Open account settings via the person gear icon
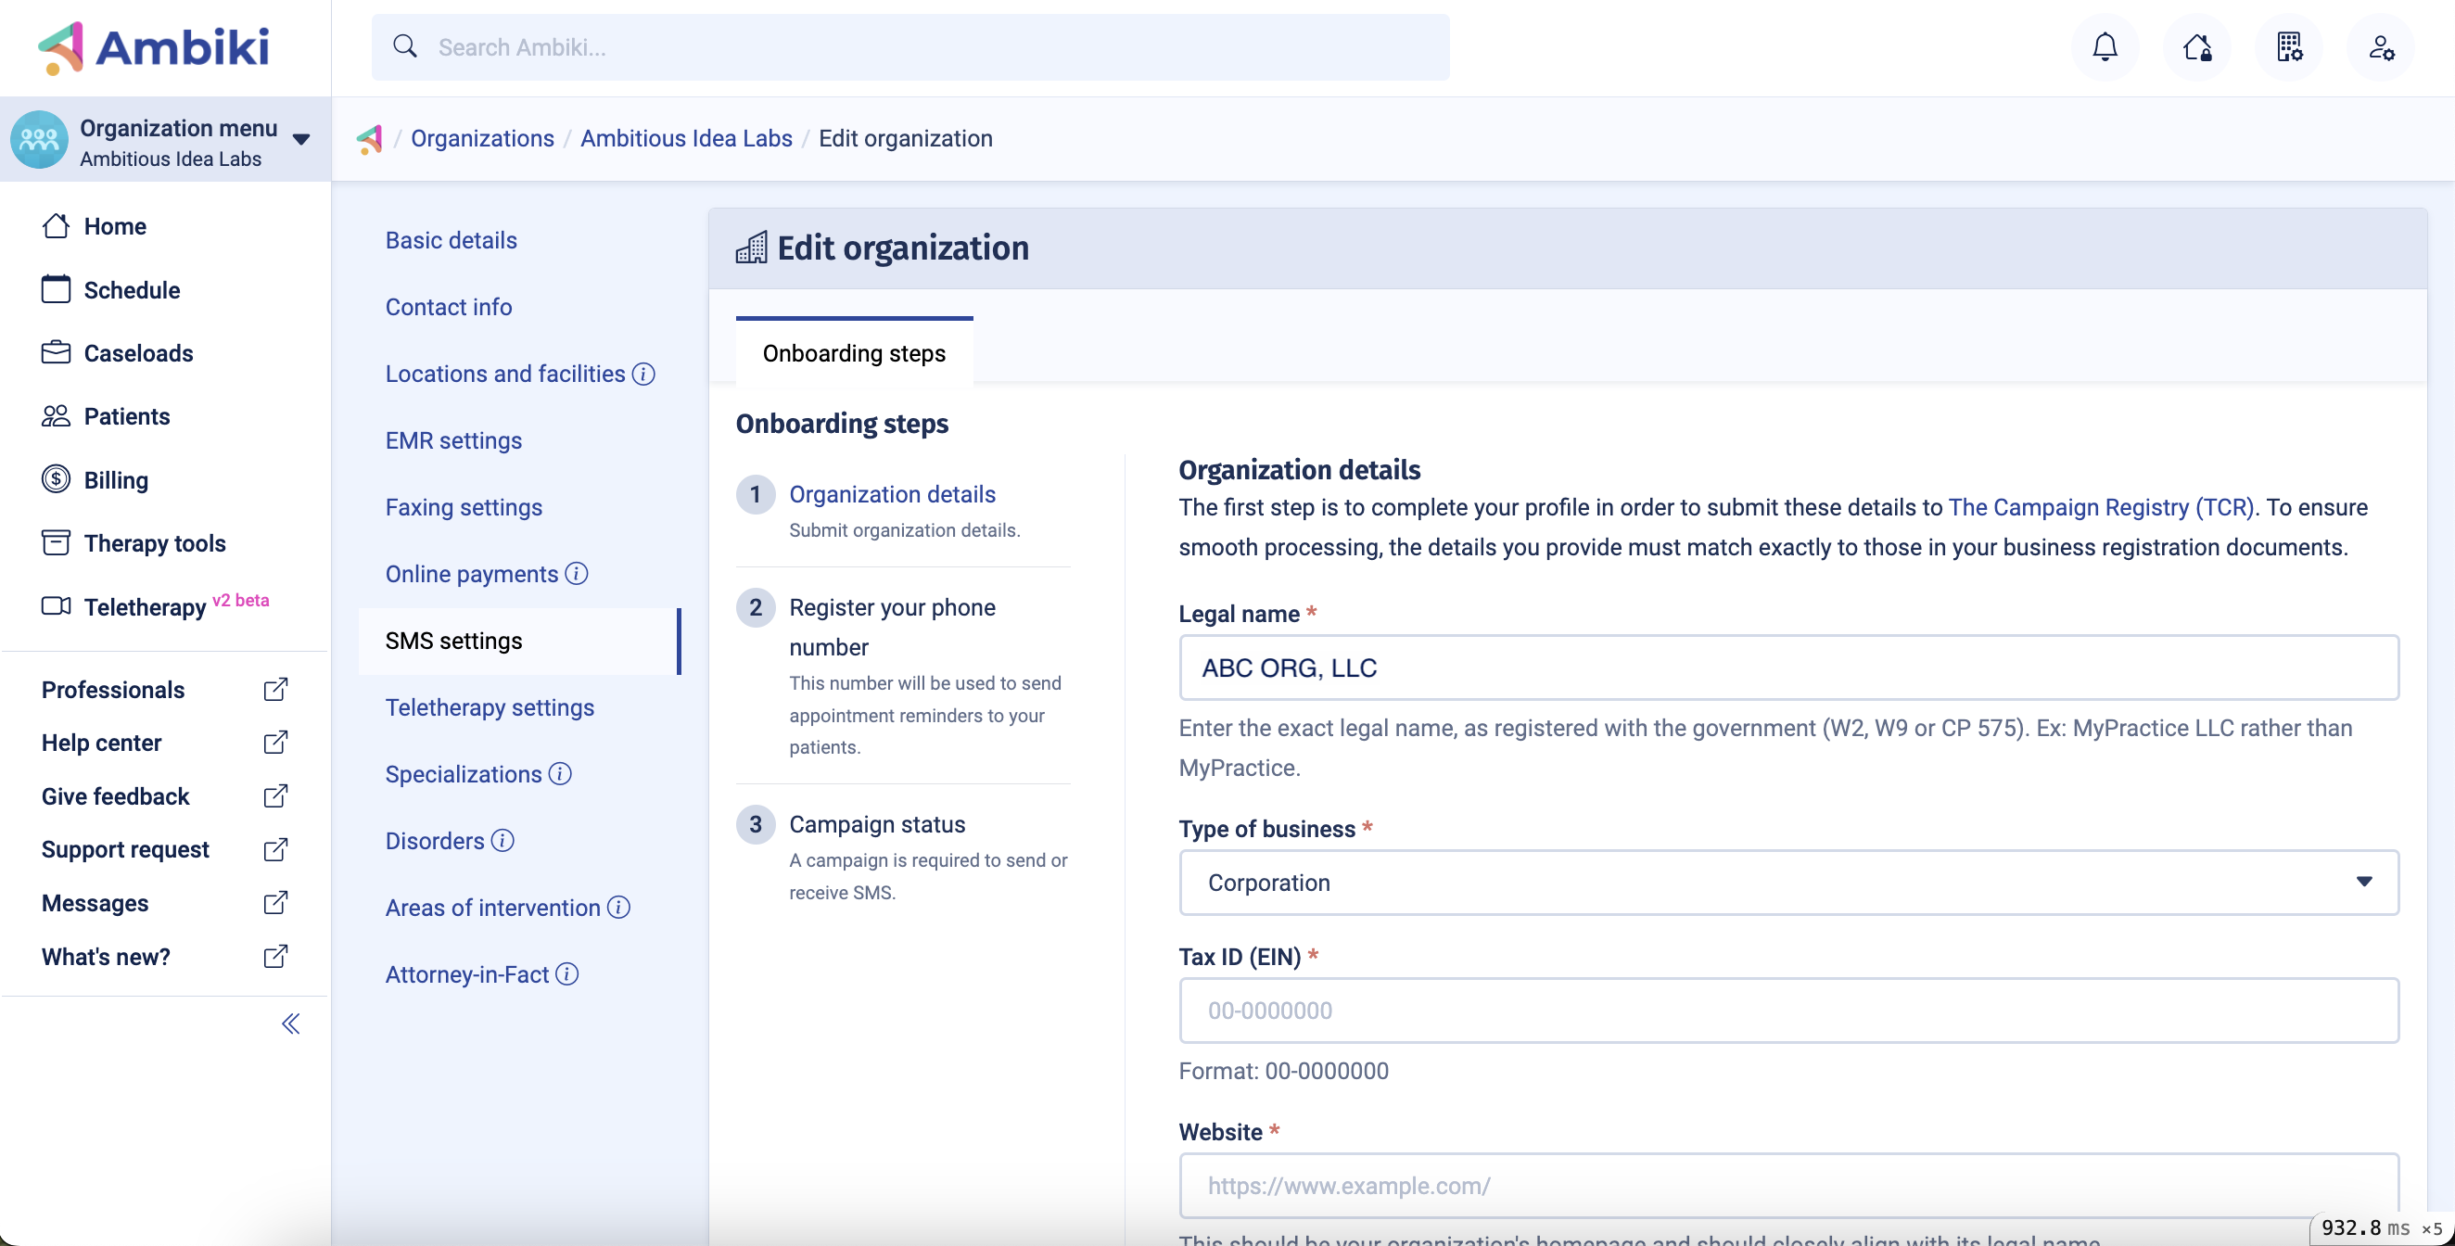2455x1246 pixels. click(x=2381, y=46)
